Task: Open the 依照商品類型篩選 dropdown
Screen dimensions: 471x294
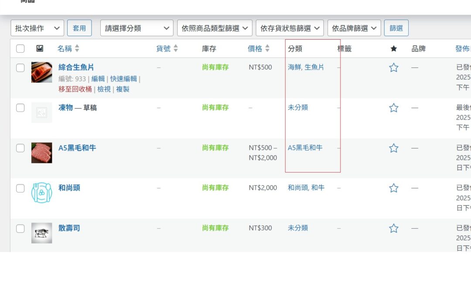Action: point(215,28)
